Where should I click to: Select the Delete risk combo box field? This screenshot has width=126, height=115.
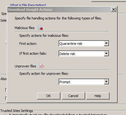[84, 53]
